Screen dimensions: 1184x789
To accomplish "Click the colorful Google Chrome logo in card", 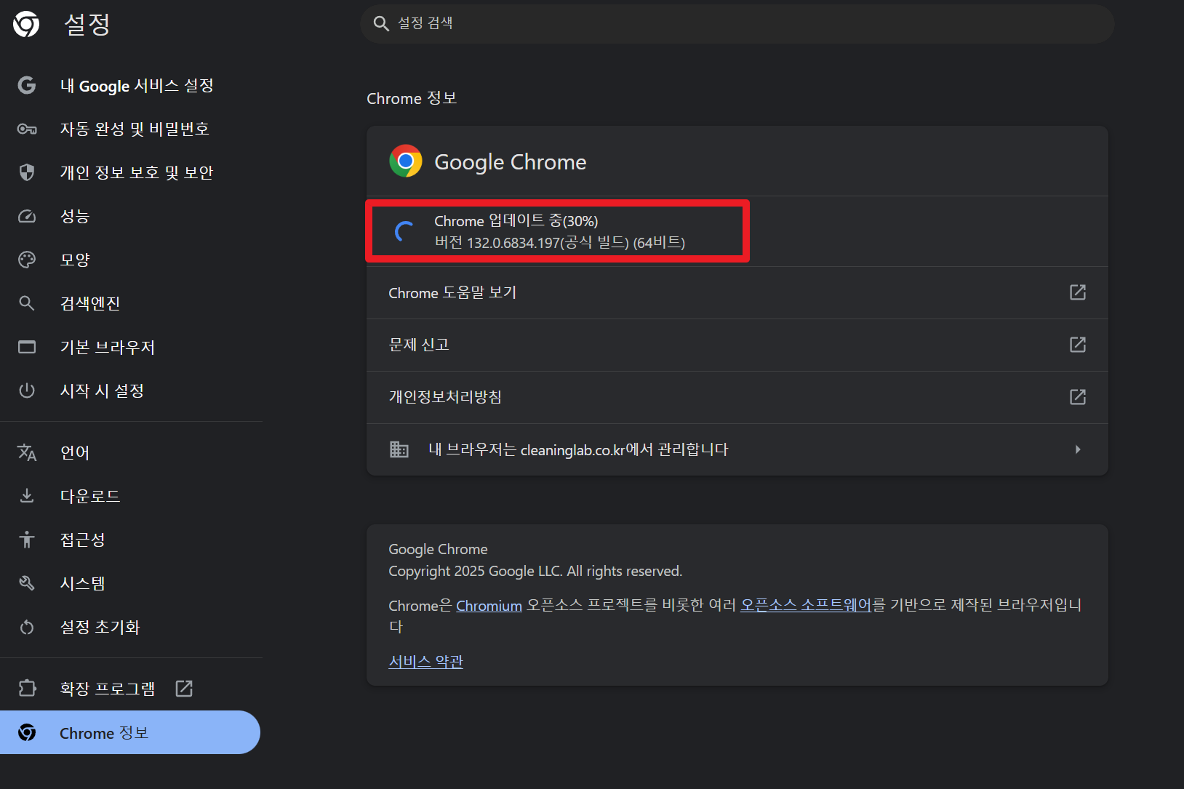I will tap(406, 161).
